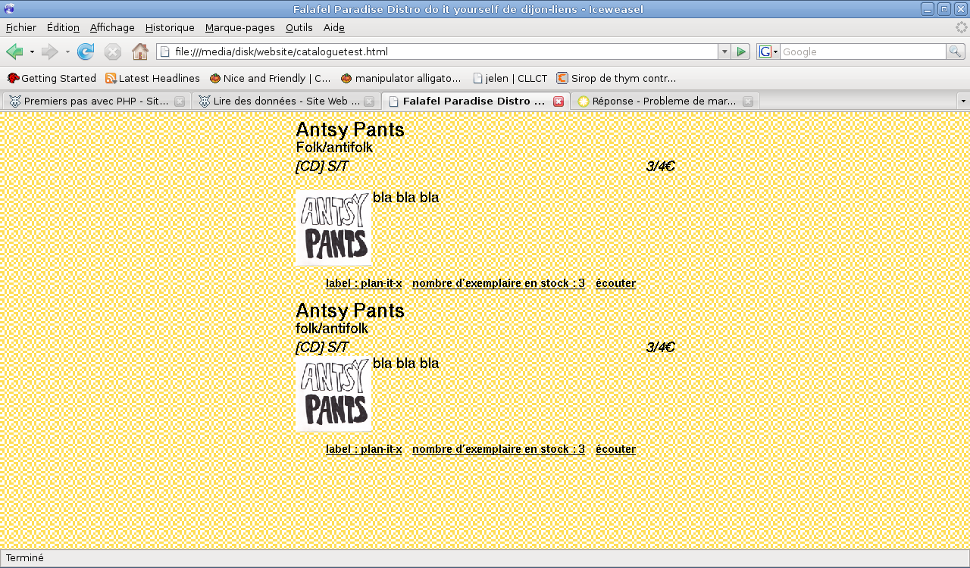Image resolution: width=970 pixels, height=568 pixels.
Task: Click the URL address field
Action: point(437,51)
